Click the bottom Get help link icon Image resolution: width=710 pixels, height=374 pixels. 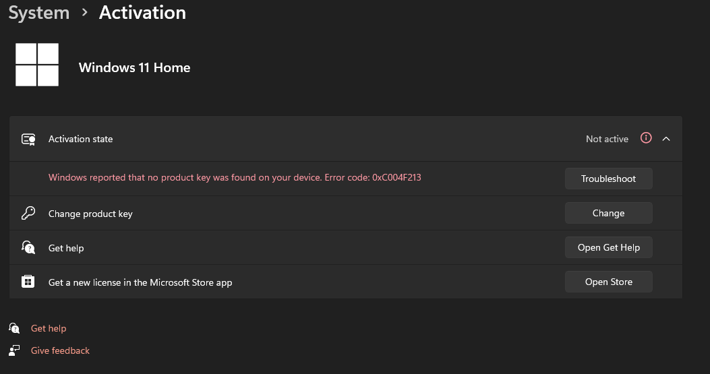(x=15, y=328)
